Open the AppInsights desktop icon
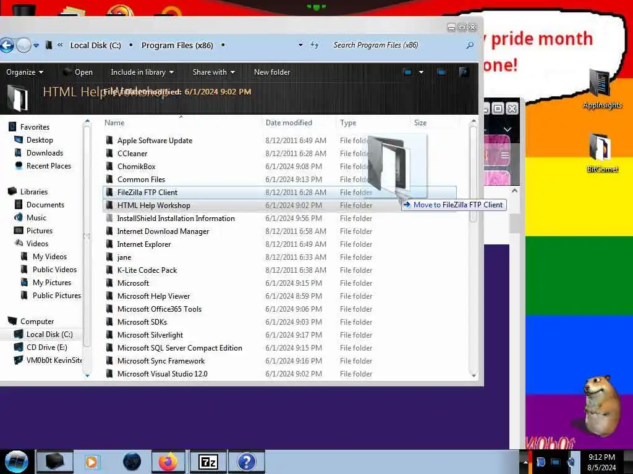This screenshot has height=474, width=633. click(x=602, y=89)
